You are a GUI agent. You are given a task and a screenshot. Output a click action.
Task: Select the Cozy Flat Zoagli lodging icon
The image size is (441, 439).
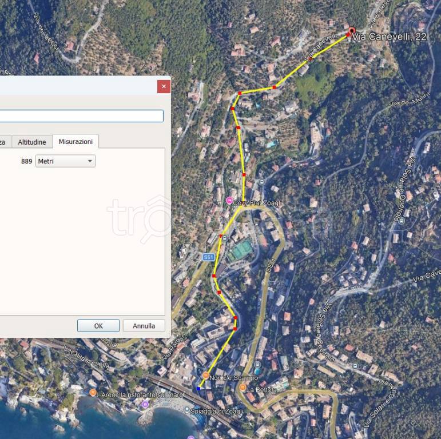coord(229,201)
